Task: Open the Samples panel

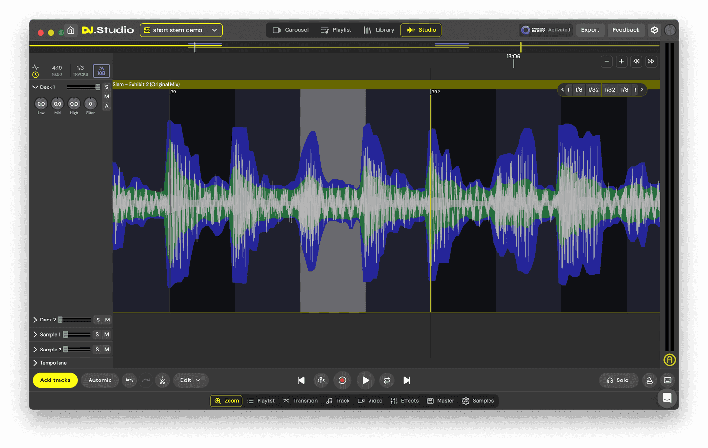Action: (479, 400)
